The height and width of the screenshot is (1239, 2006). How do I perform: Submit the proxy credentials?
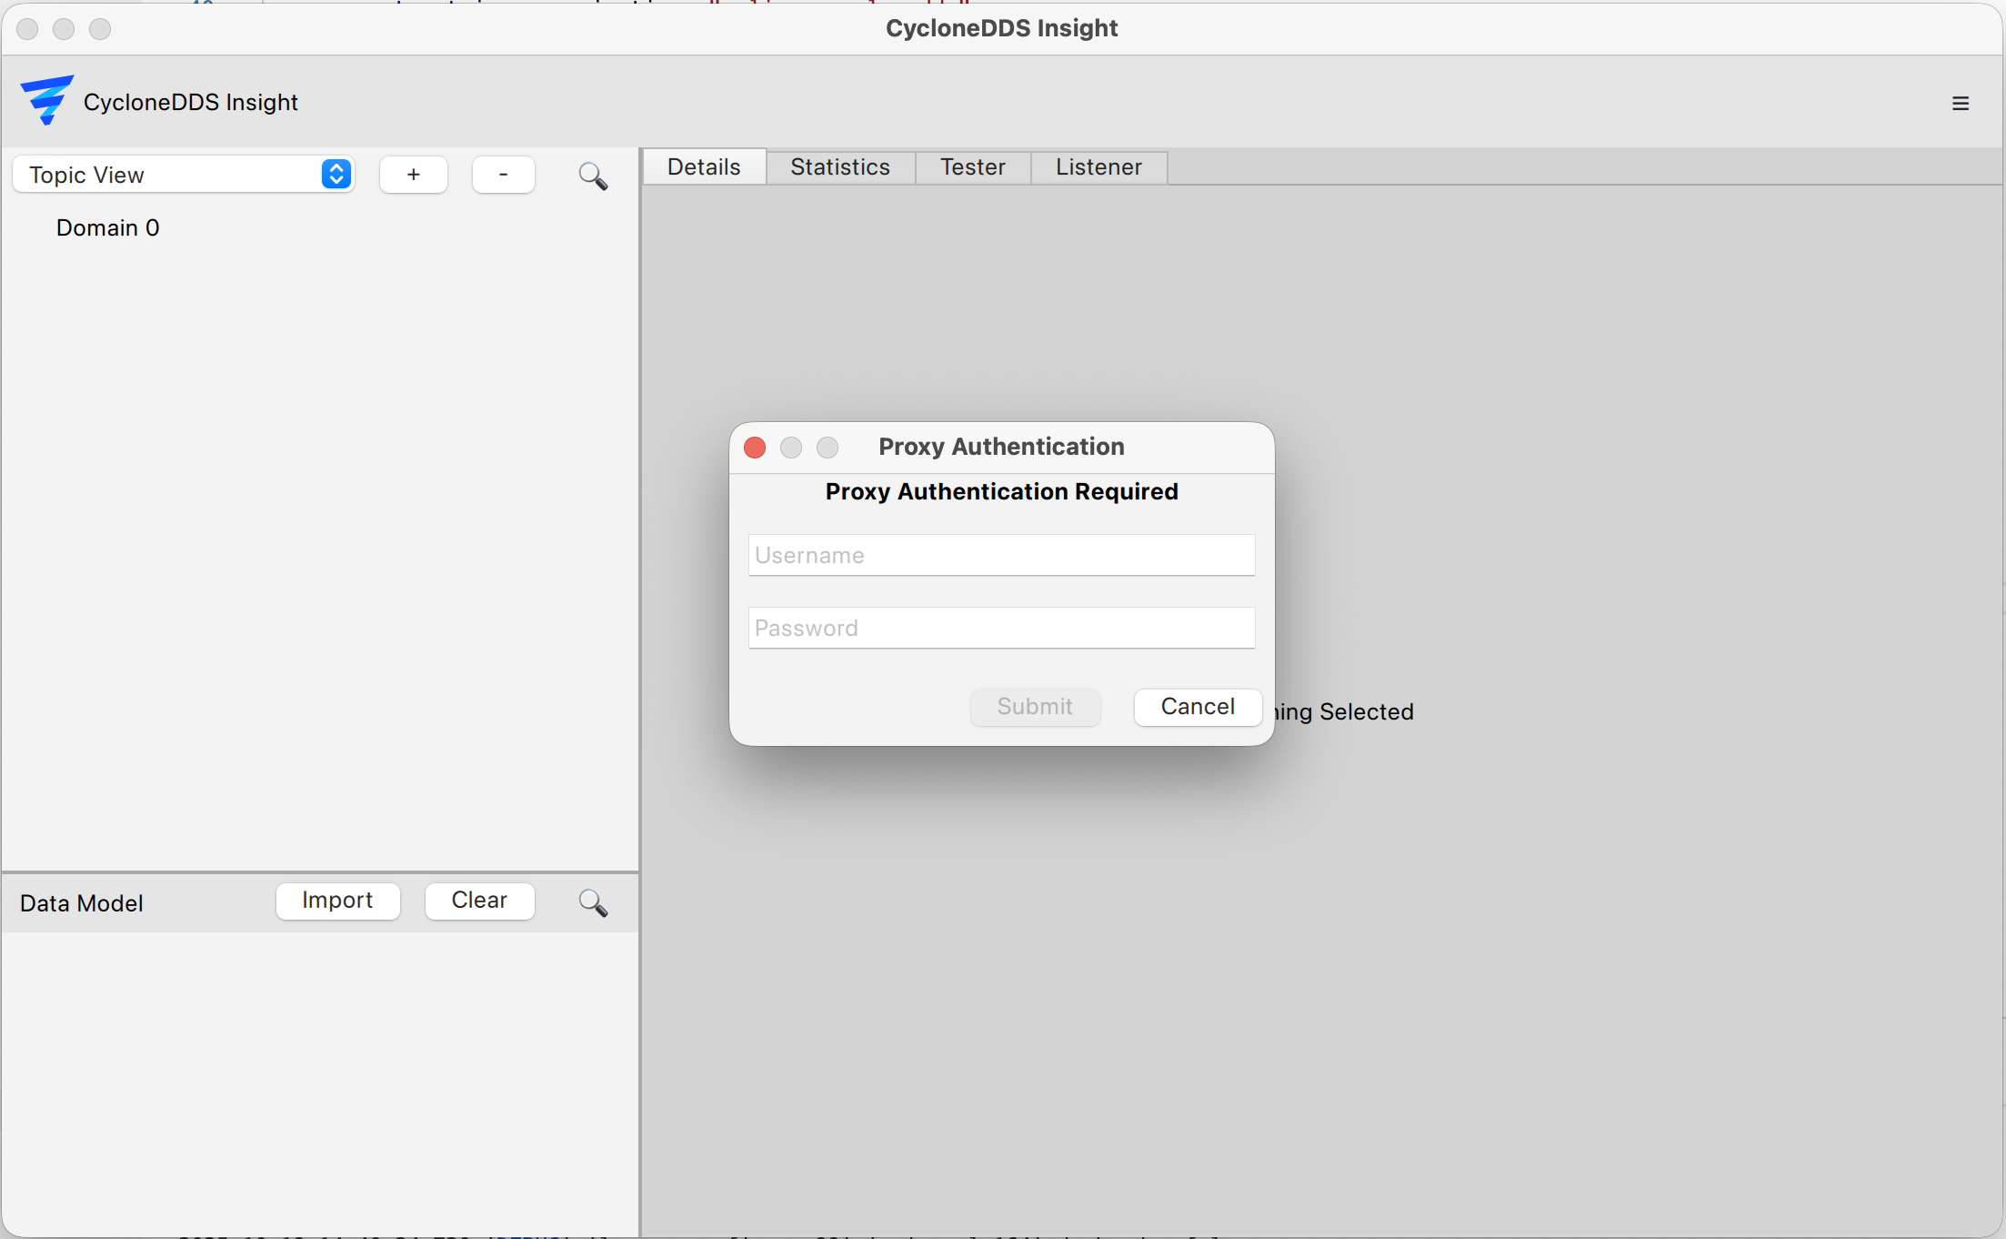[x=1035, y=707]
